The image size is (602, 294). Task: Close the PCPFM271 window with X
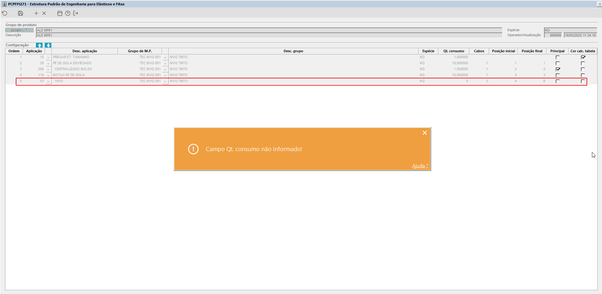coord(599,4)
